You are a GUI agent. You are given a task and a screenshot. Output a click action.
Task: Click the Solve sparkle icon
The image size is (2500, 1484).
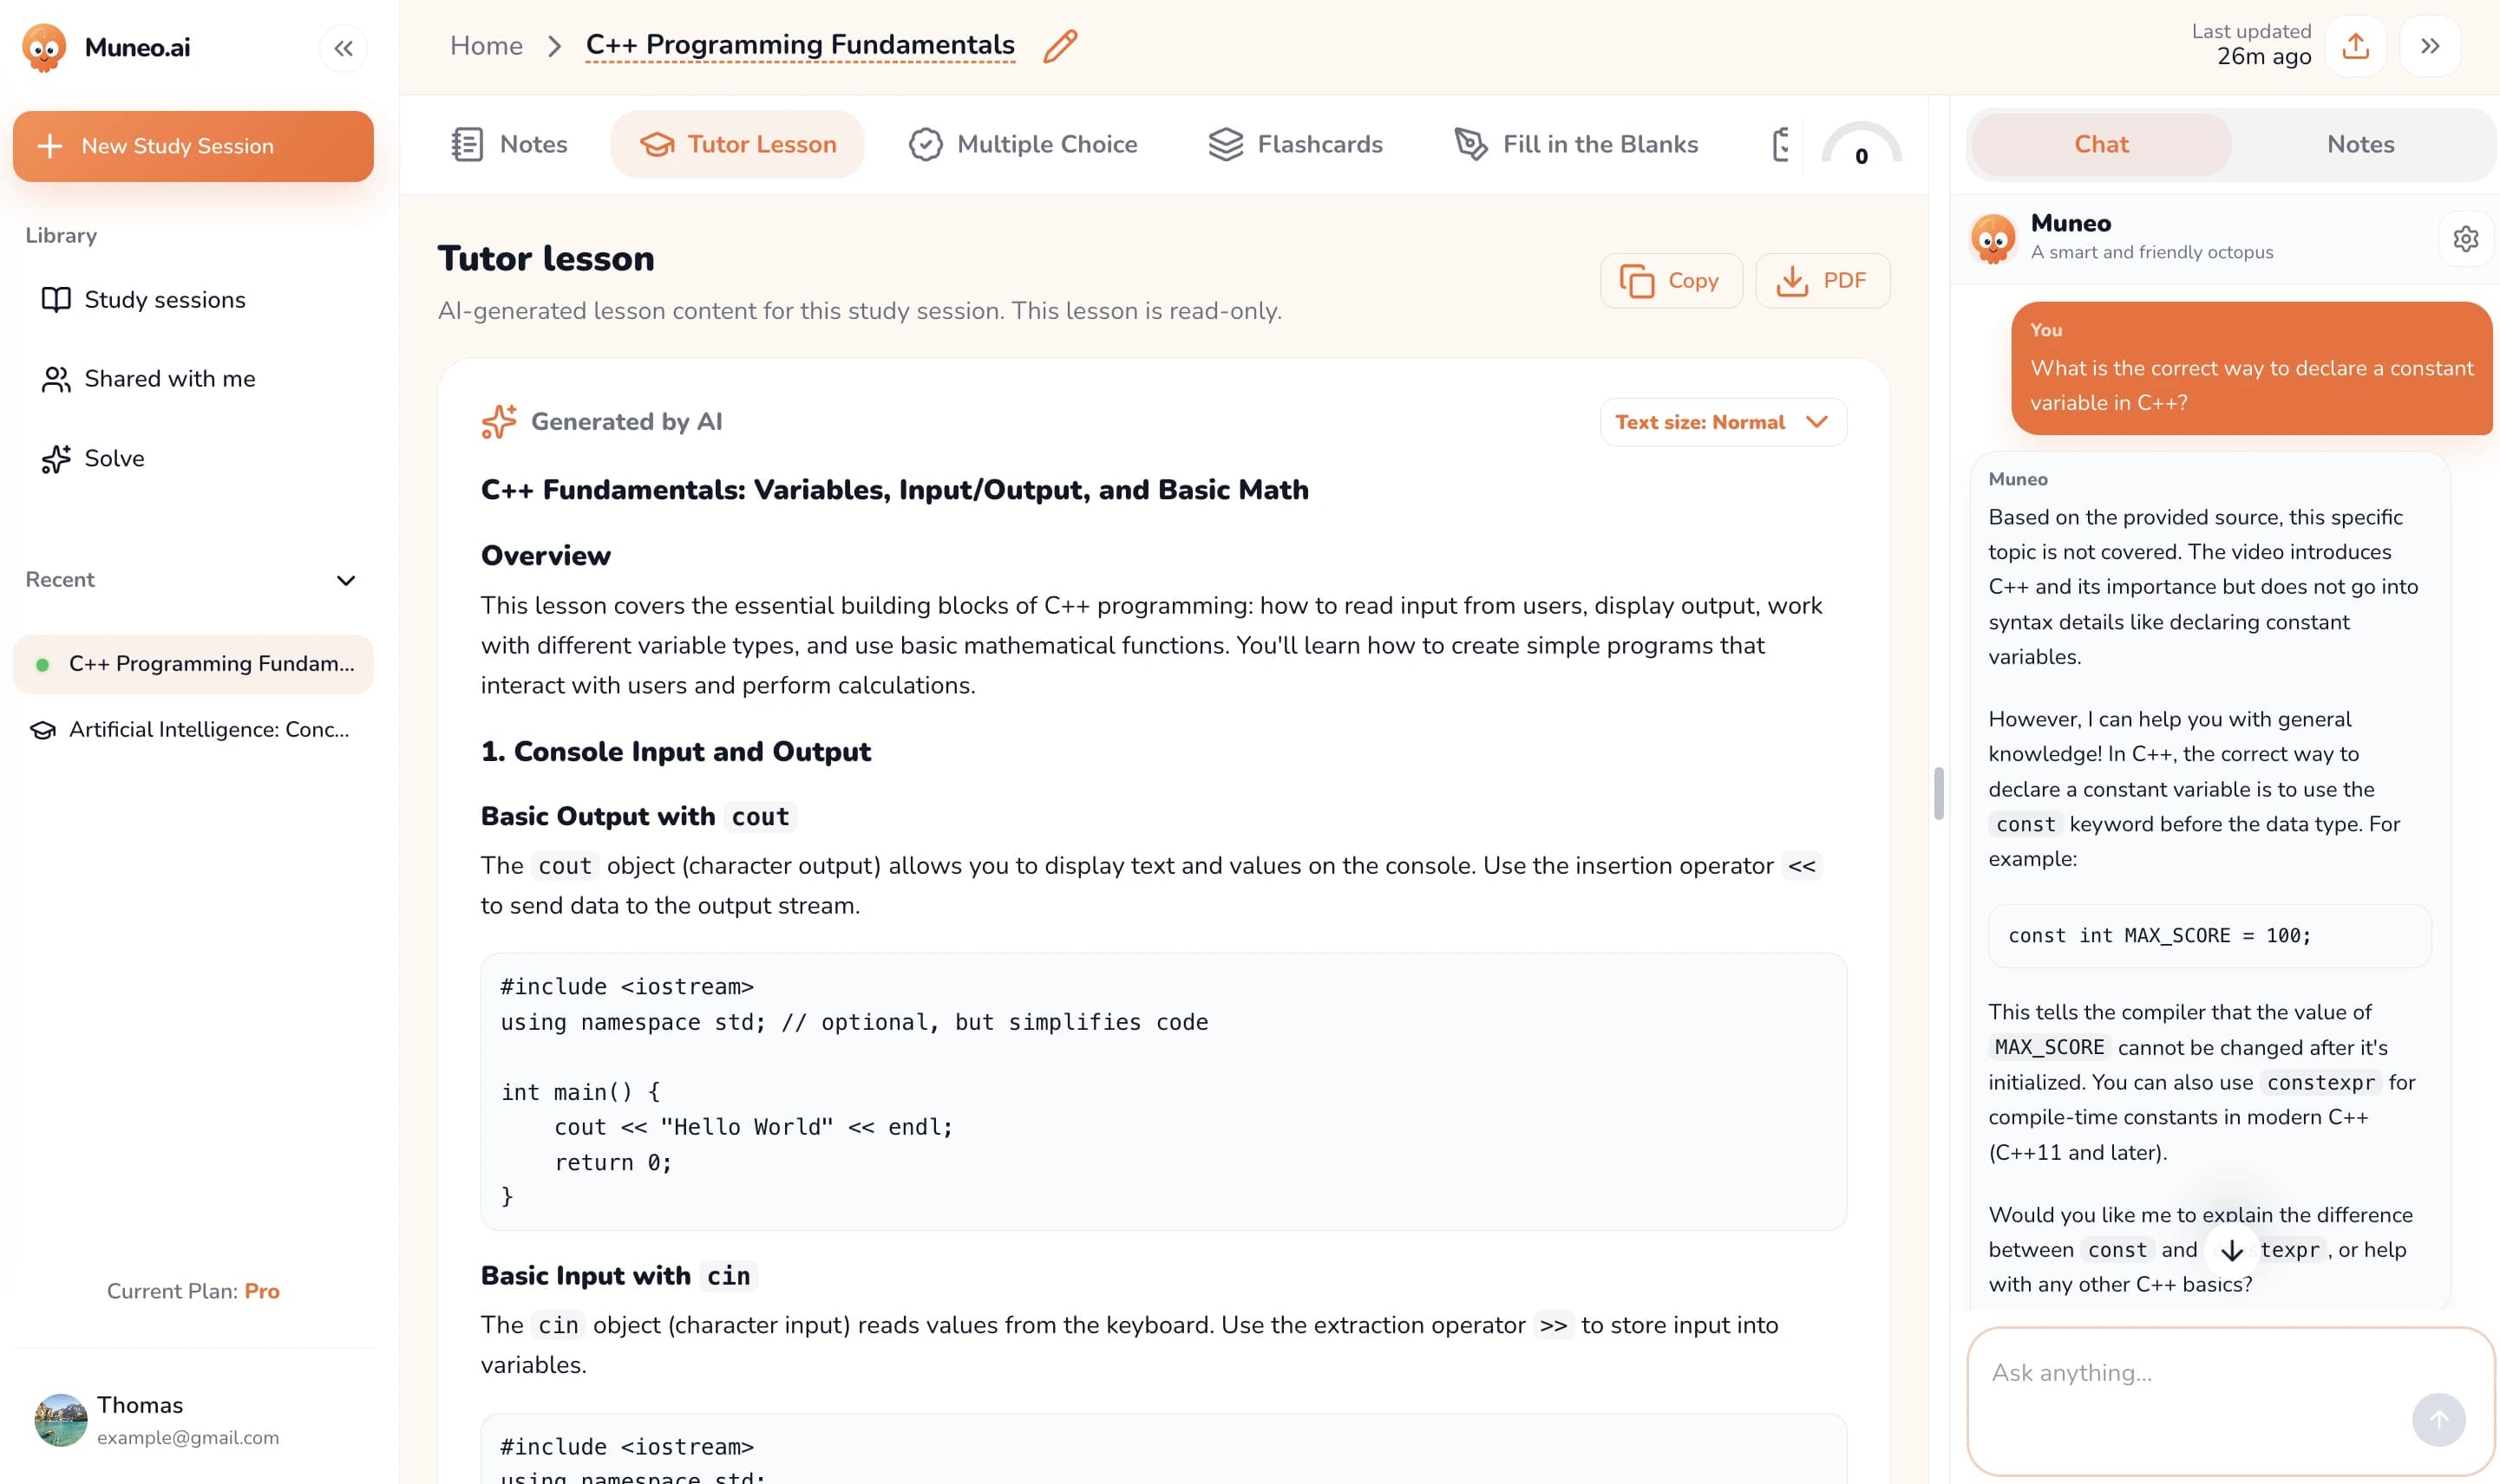(x=56, y=459)
